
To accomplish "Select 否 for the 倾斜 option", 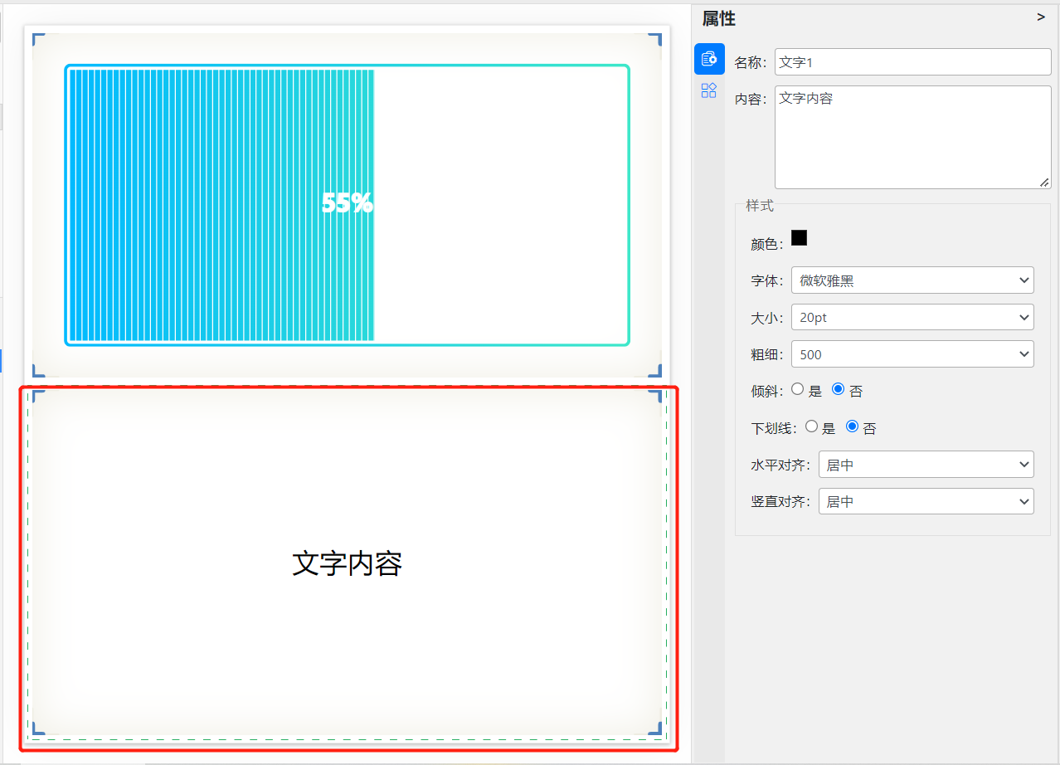I will 838,388.
